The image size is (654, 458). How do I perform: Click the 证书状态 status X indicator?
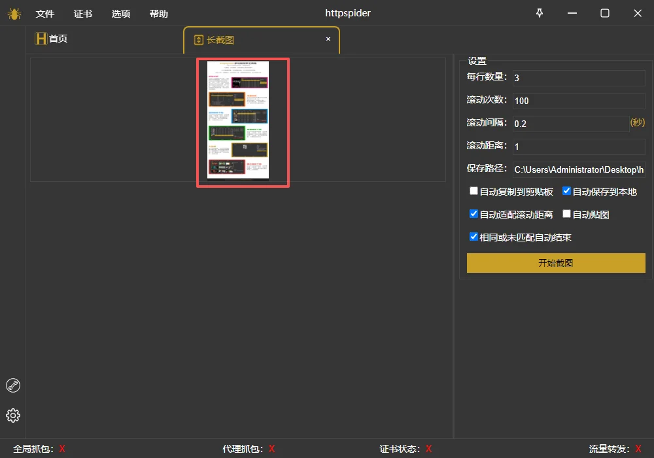(429, 449)
